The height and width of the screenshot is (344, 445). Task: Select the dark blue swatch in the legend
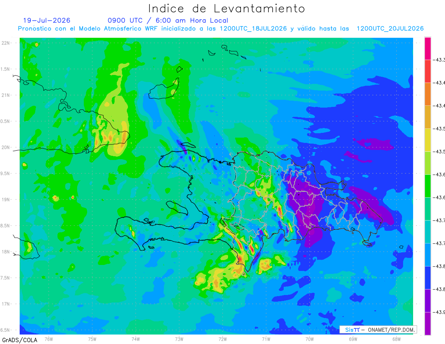(428, 278)
